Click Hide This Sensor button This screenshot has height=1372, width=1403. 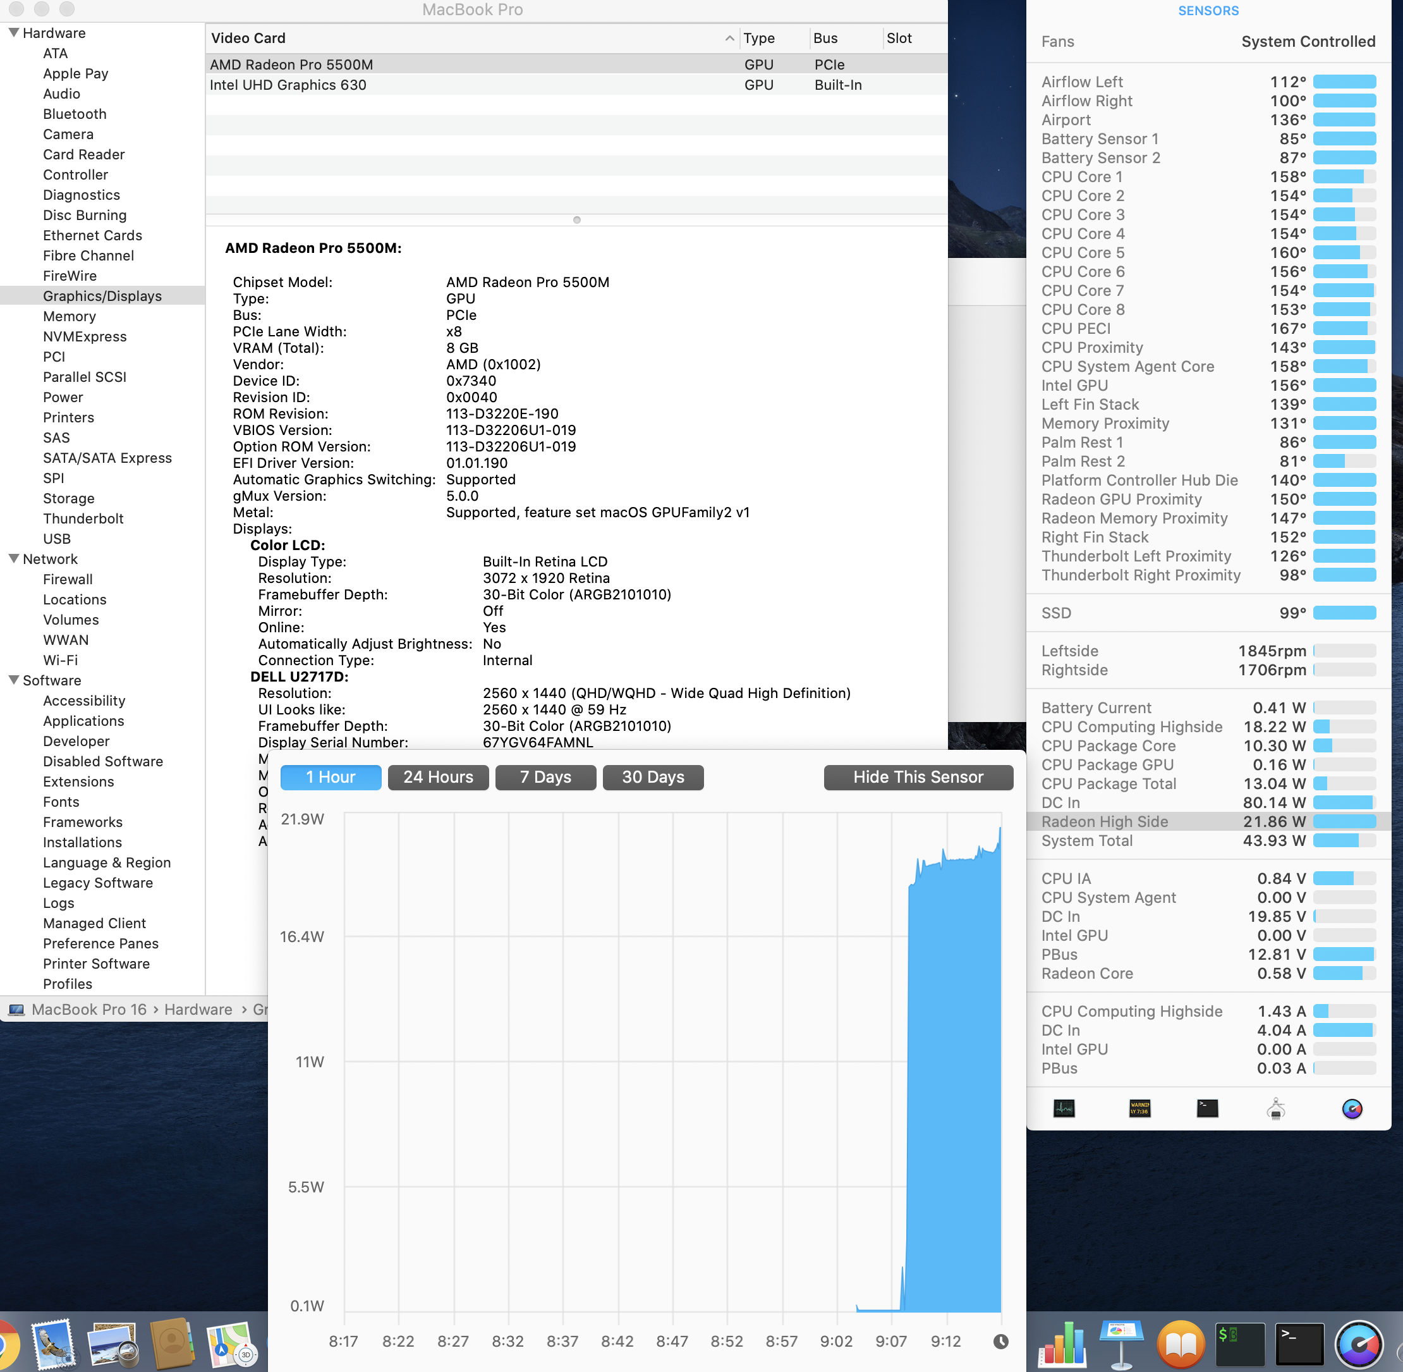pyautogui.click(x=918, y=777)
